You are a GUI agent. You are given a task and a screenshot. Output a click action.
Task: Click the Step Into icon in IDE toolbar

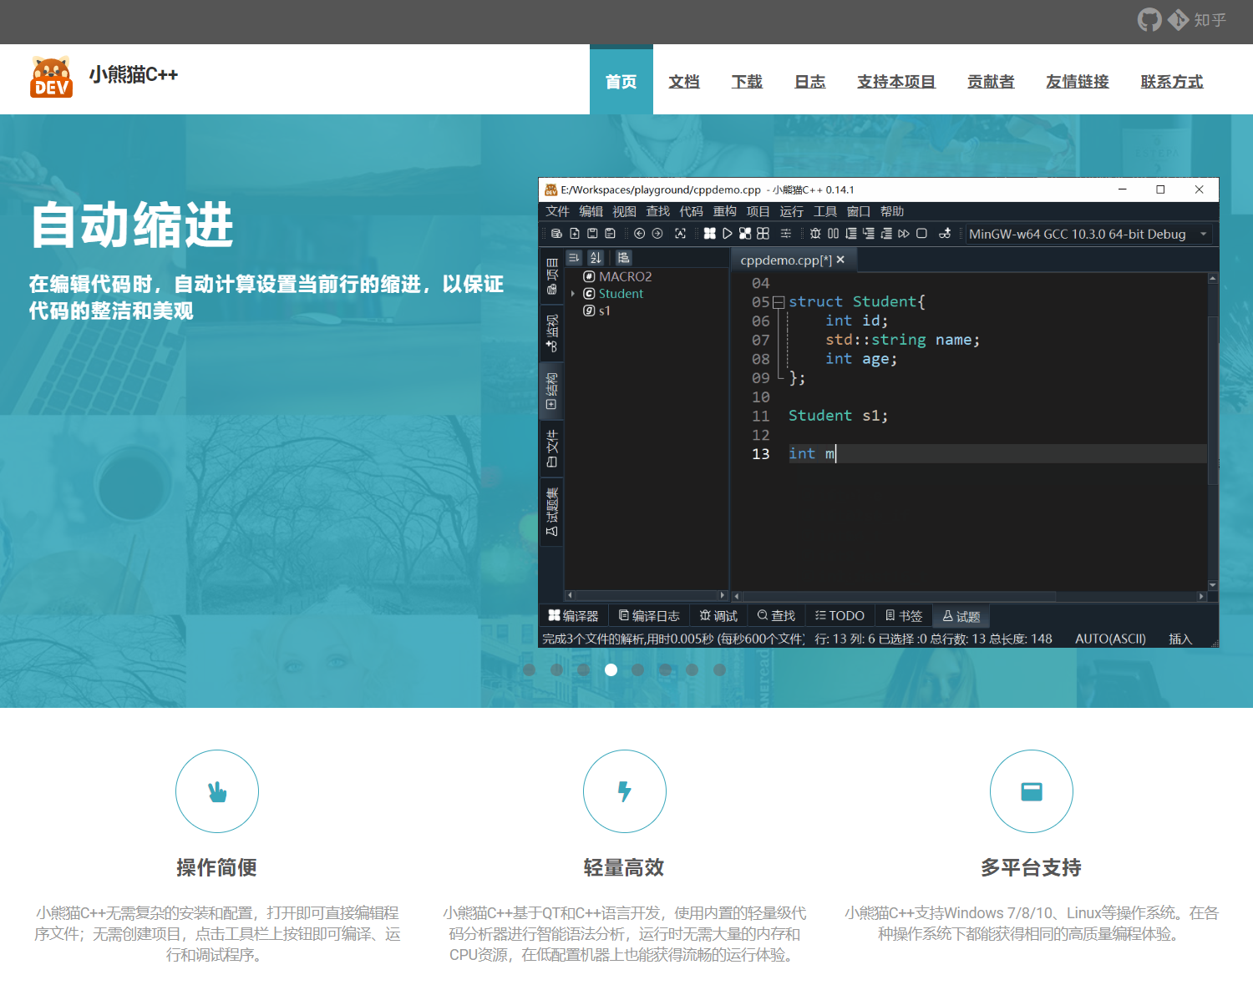(869, 234)
